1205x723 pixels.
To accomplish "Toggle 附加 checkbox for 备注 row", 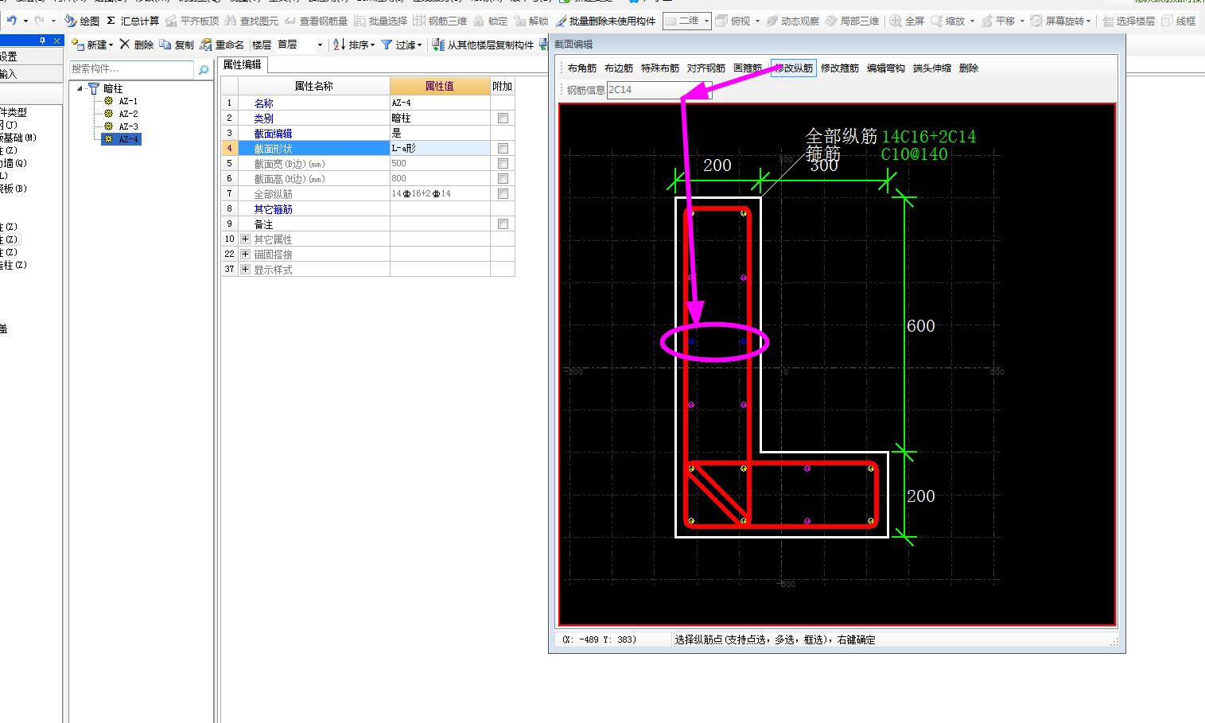I will 503,224.
